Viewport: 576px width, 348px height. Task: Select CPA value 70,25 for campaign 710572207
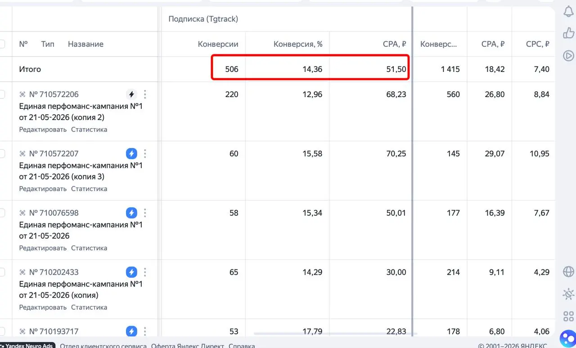[x=396, y=154]
